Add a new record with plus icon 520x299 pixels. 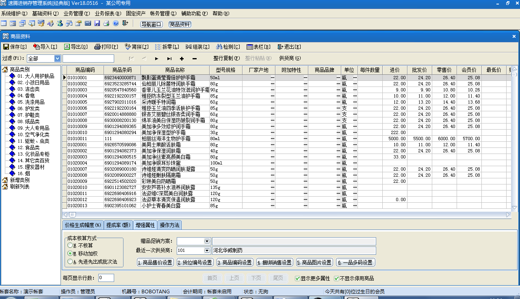pyautogui.click(x=182, y=58)
